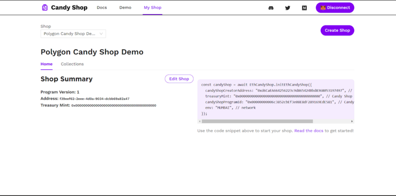Click the Disconnect wallet button
Viewport: 396px width, 196px height.
point(335,8)
